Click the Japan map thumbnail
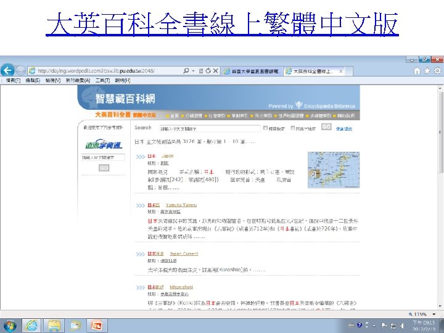Image resolution: width=444 pixels, height=333 pixels. [334, 170]
